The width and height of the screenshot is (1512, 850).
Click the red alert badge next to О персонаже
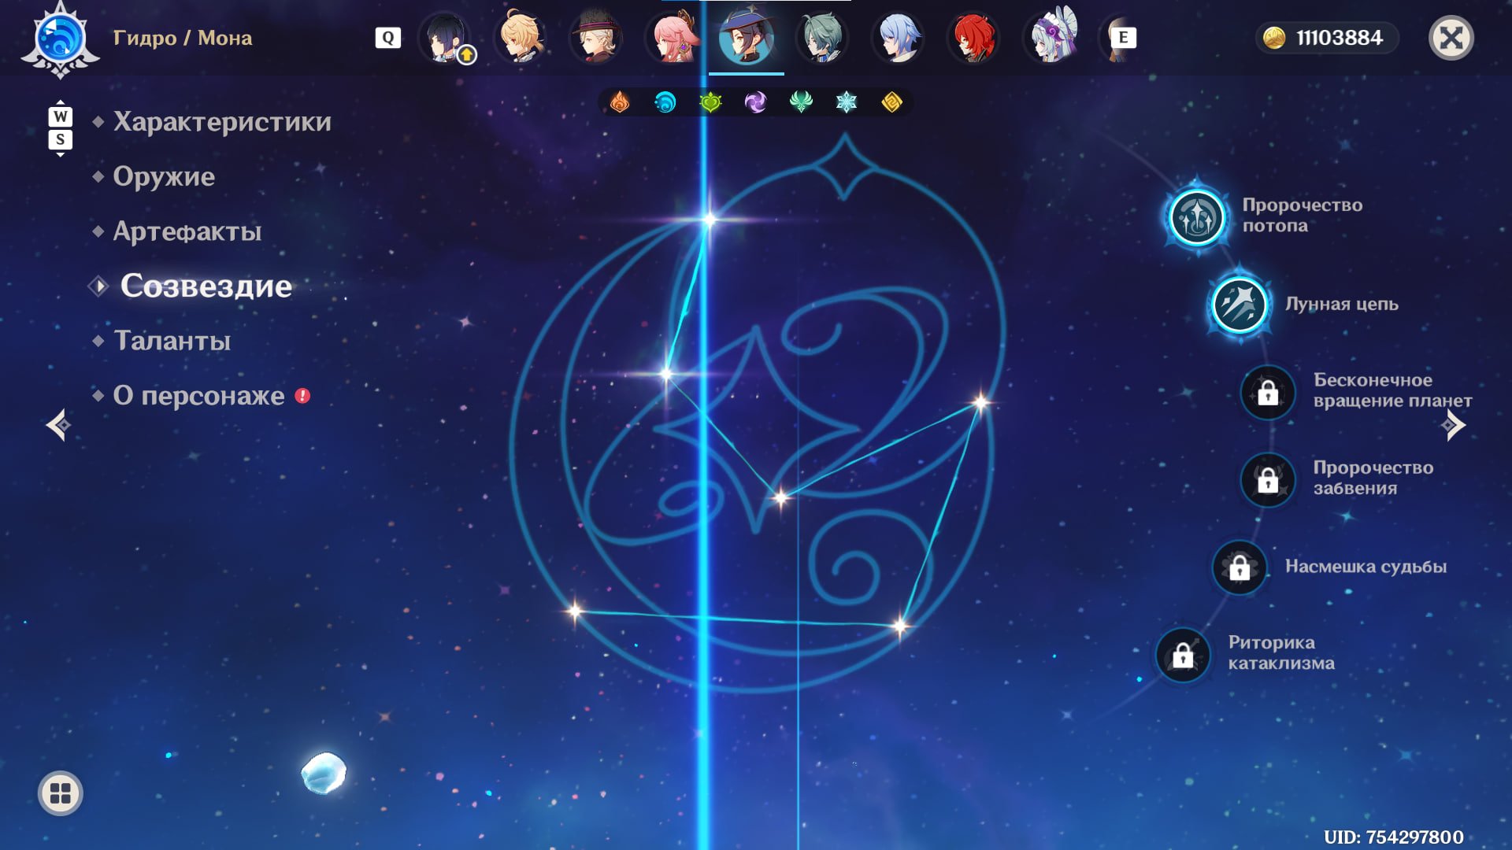click(302, 396)
